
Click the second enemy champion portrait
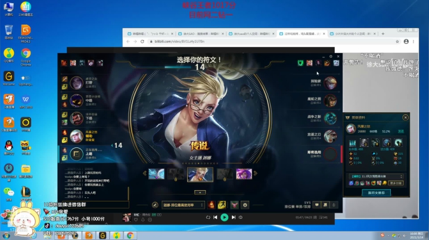point(330,100)
